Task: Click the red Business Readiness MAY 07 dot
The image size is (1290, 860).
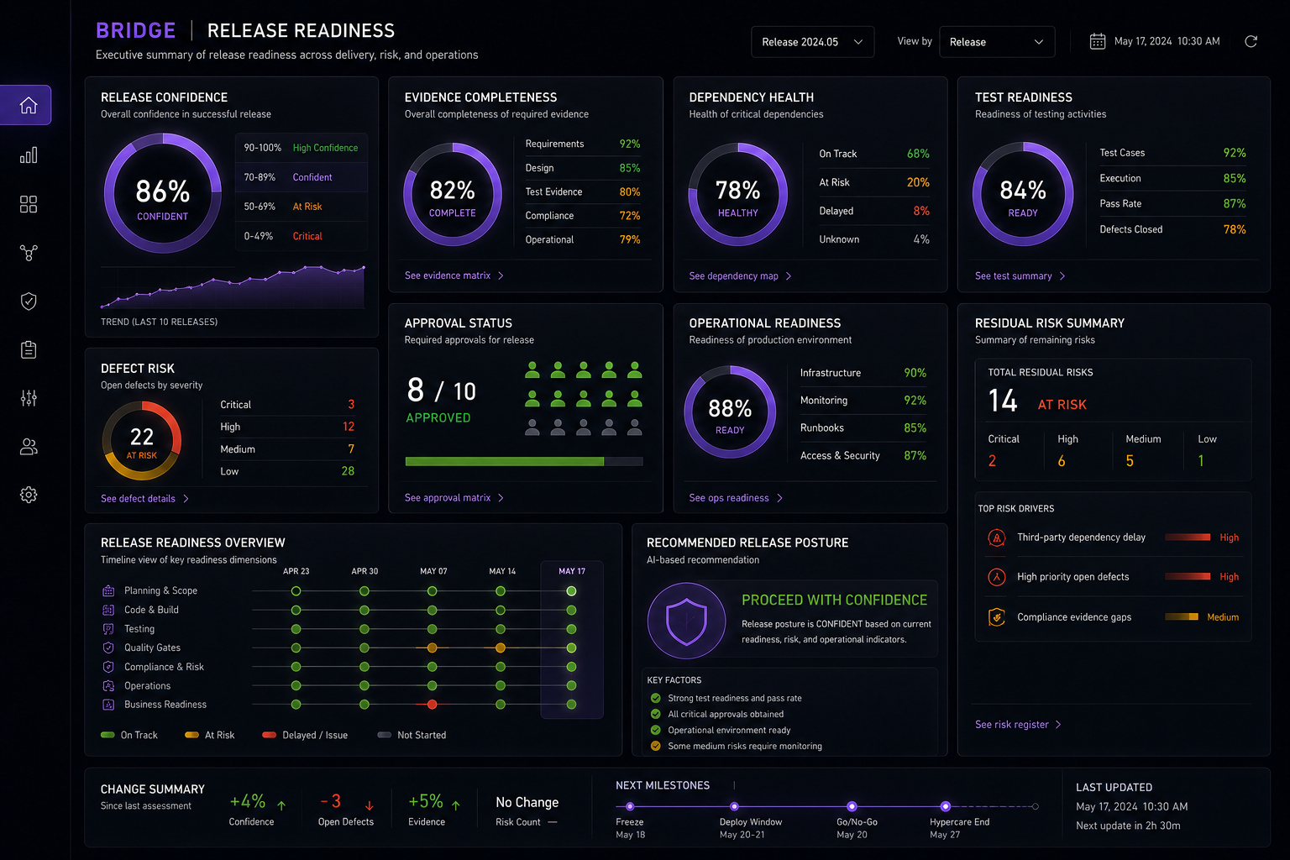Action: 432,705
